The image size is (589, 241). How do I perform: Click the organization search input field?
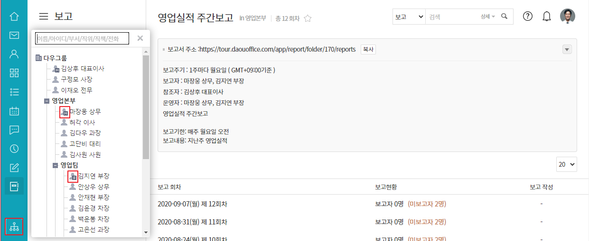82,38
